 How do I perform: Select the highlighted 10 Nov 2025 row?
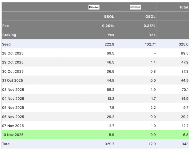tap(95, 135)
